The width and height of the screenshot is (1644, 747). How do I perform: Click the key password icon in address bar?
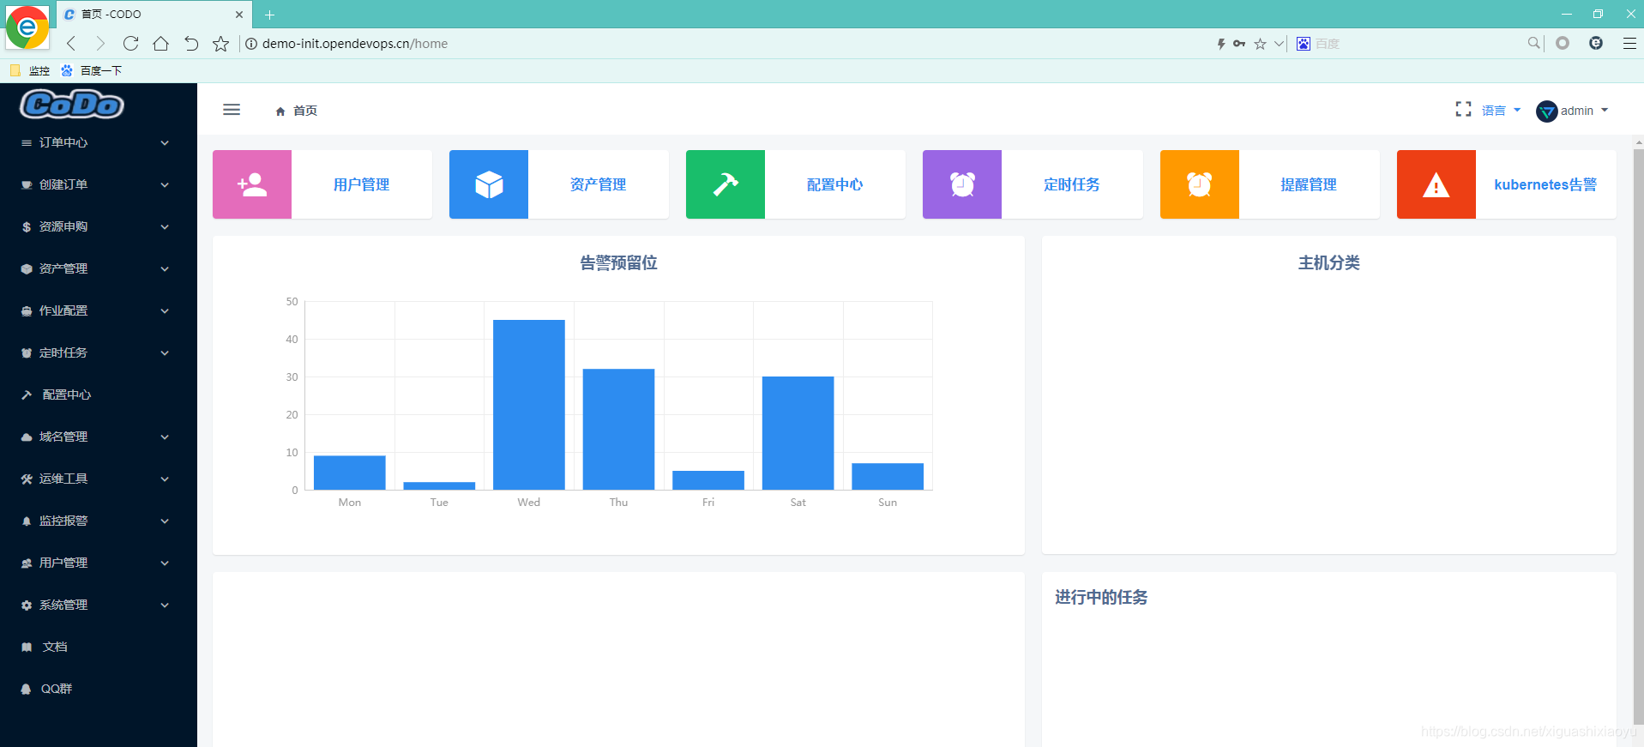tap(1239, 44)
